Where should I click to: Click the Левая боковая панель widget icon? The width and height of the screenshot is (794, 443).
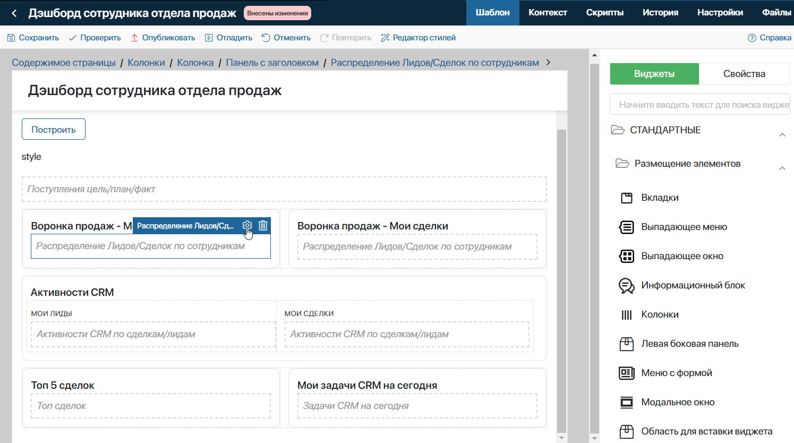pos(627,344)
